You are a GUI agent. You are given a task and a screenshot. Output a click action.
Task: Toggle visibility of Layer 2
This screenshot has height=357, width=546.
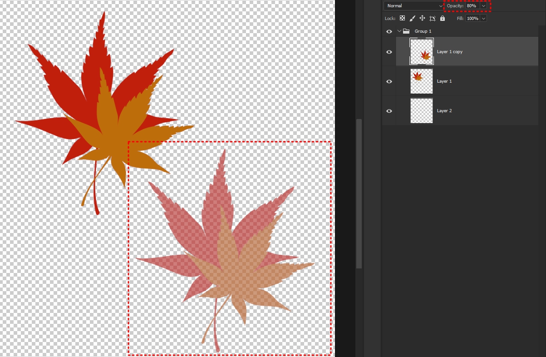389,111
